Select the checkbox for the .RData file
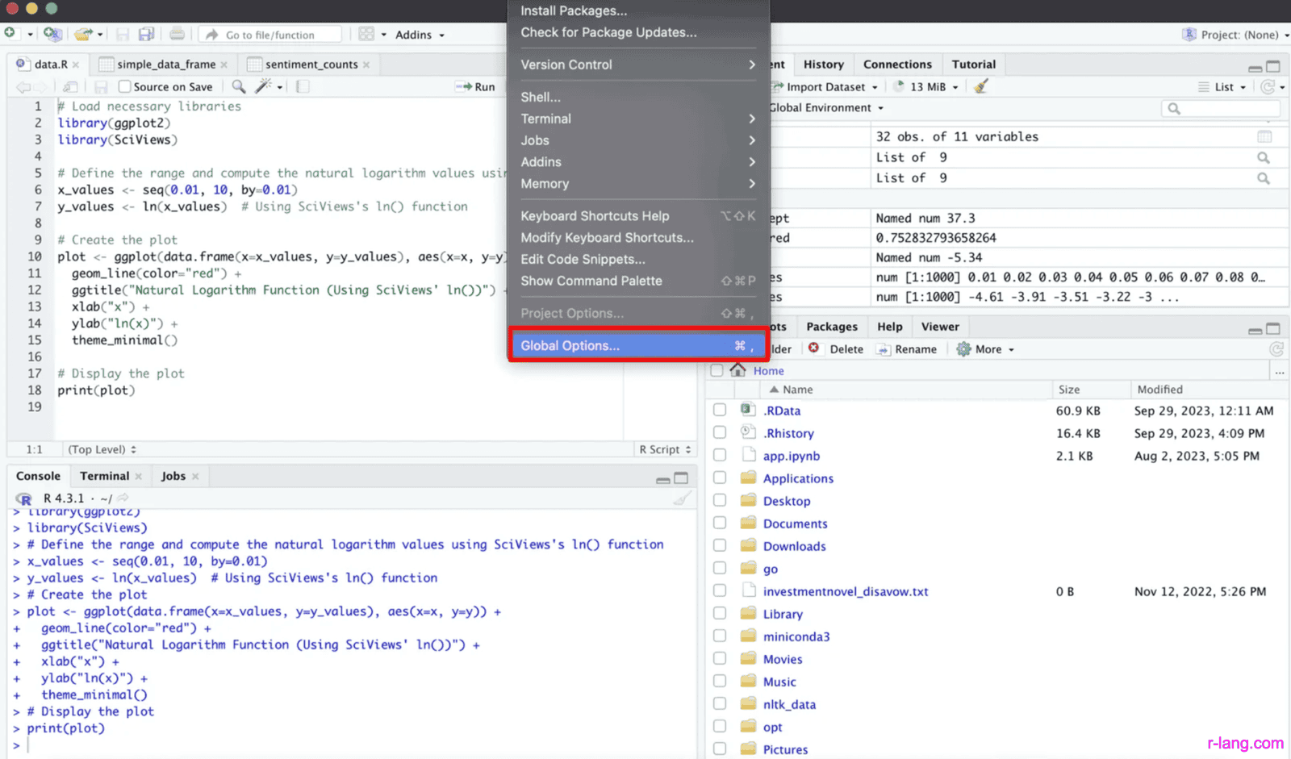This screenshot has width=1291, height=759. [x=719, y=409]
